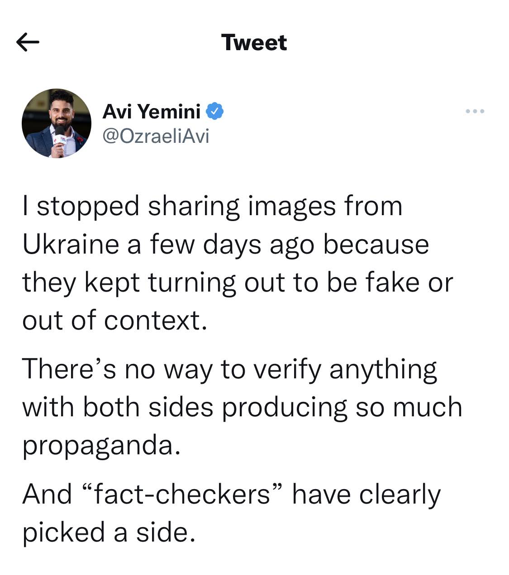Click the Tweet header title
This screenshot has width=509, height=575.
click(x=254, y=42)
